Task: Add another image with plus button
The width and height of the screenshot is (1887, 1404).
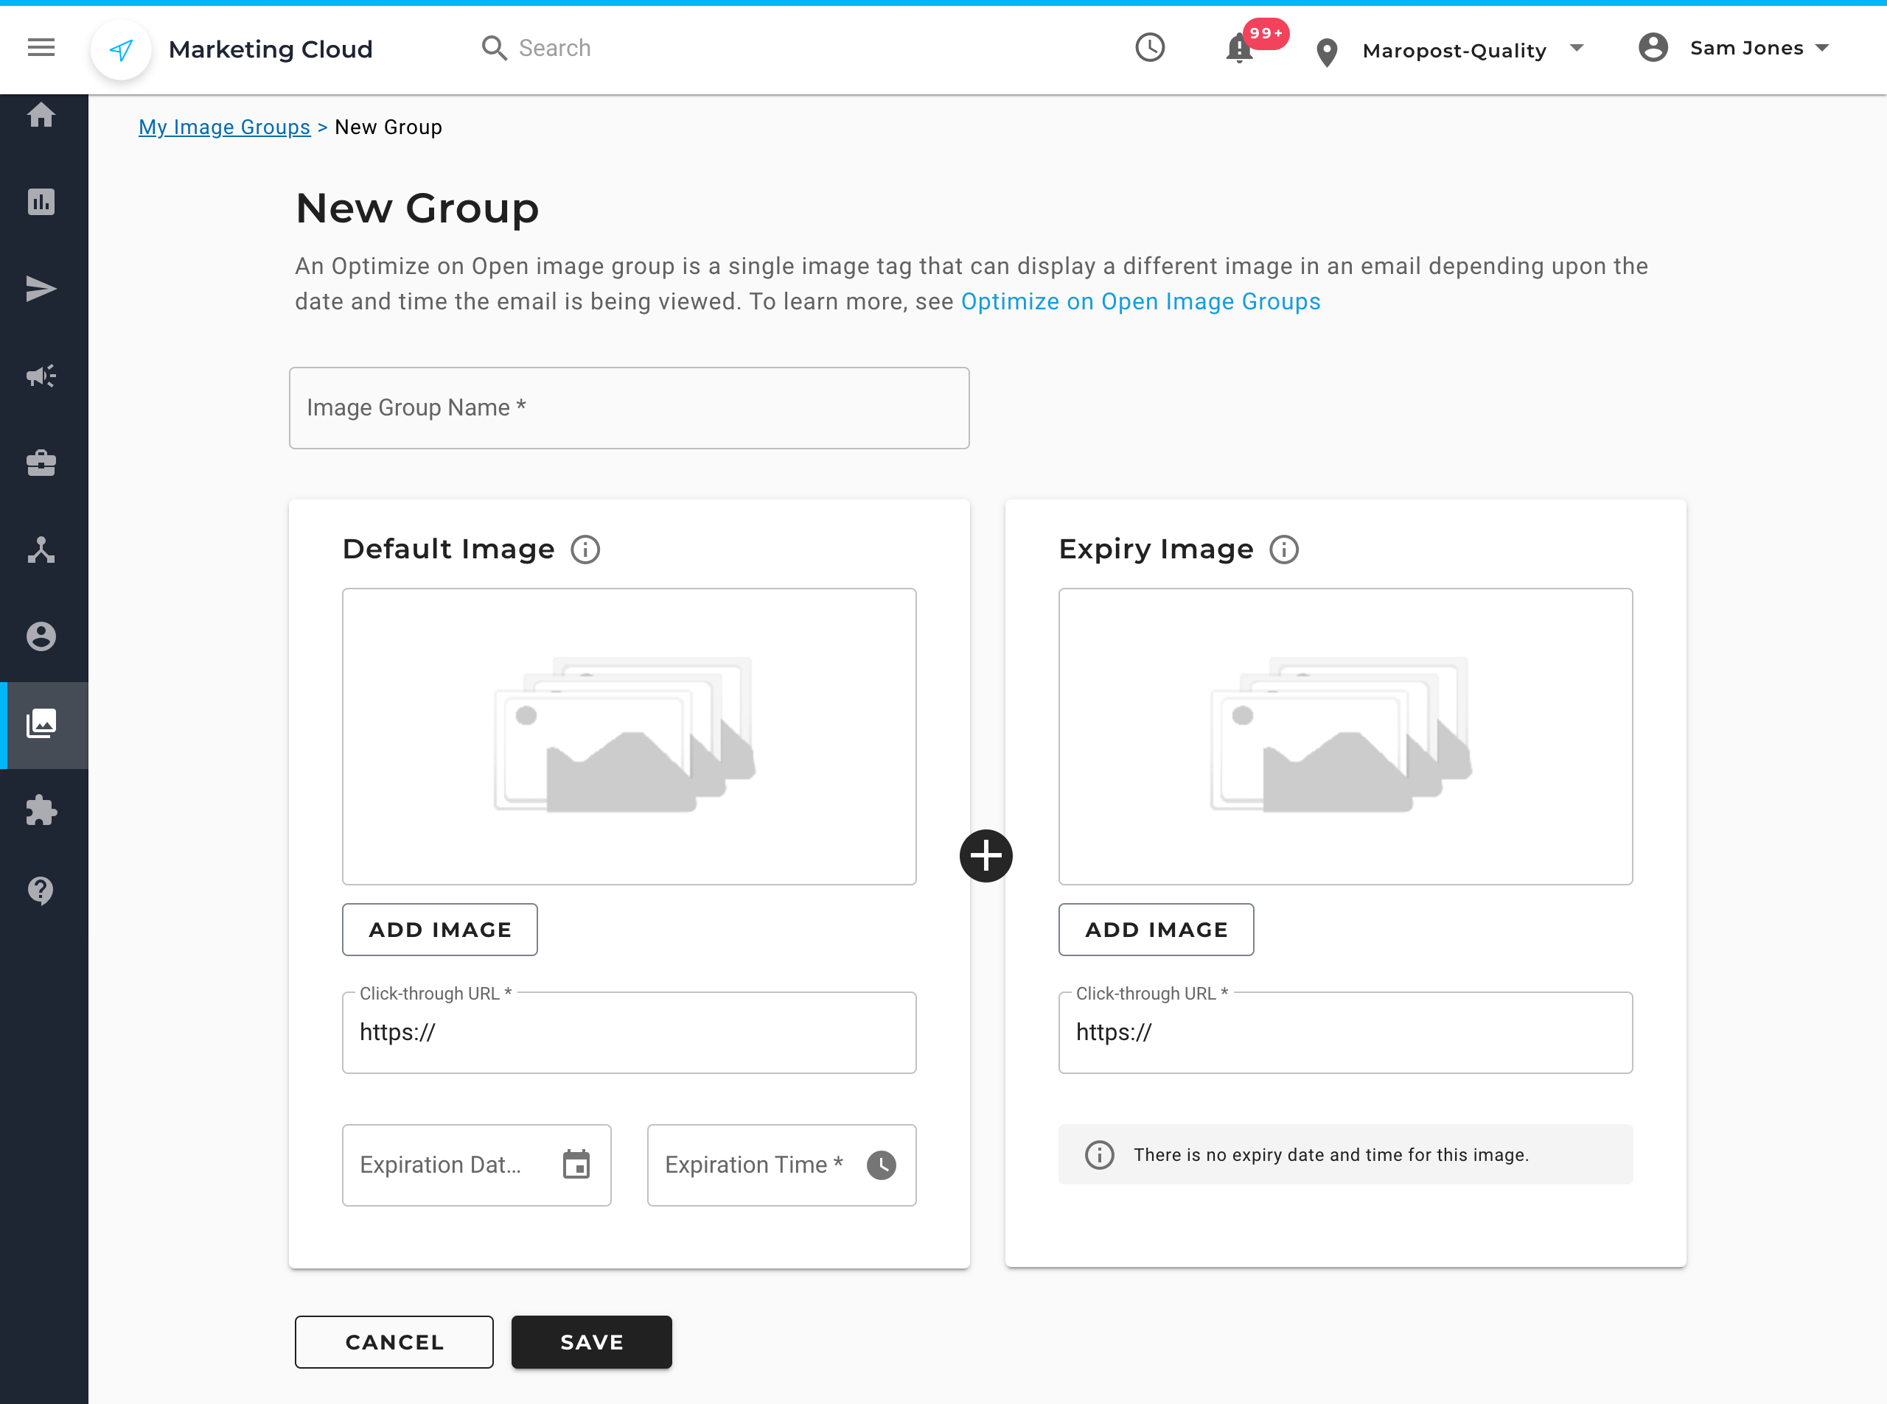Action: coord(986,856)
